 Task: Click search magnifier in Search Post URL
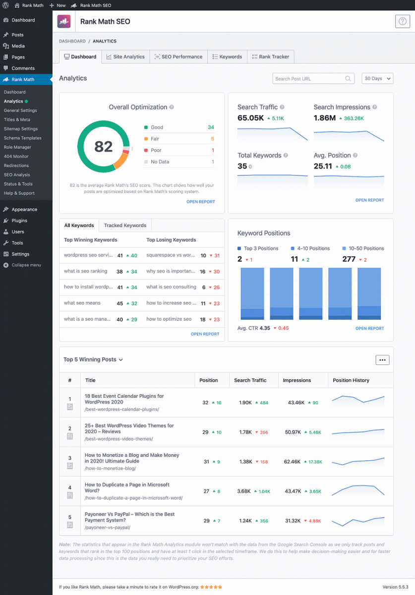coord(349,78)
